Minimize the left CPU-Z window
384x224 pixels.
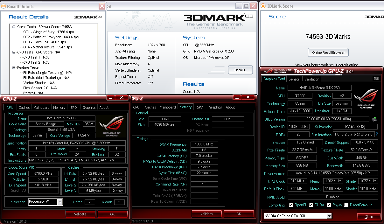pyautogui.click(x=110, y=98)
